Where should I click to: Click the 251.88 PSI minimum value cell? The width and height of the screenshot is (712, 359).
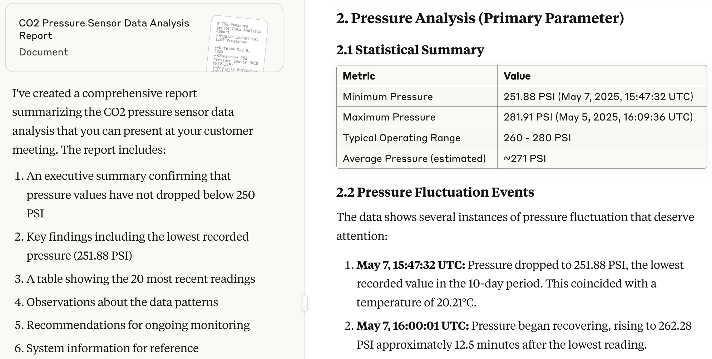pos(602,97)
